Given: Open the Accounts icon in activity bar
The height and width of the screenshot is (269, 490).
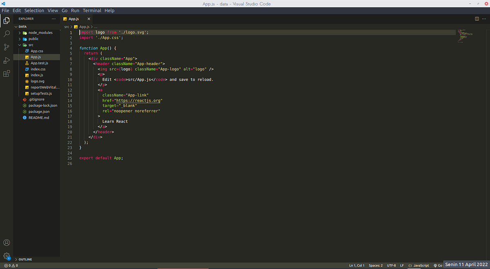Looking at the screenshot, I should (x=7, y=243).
